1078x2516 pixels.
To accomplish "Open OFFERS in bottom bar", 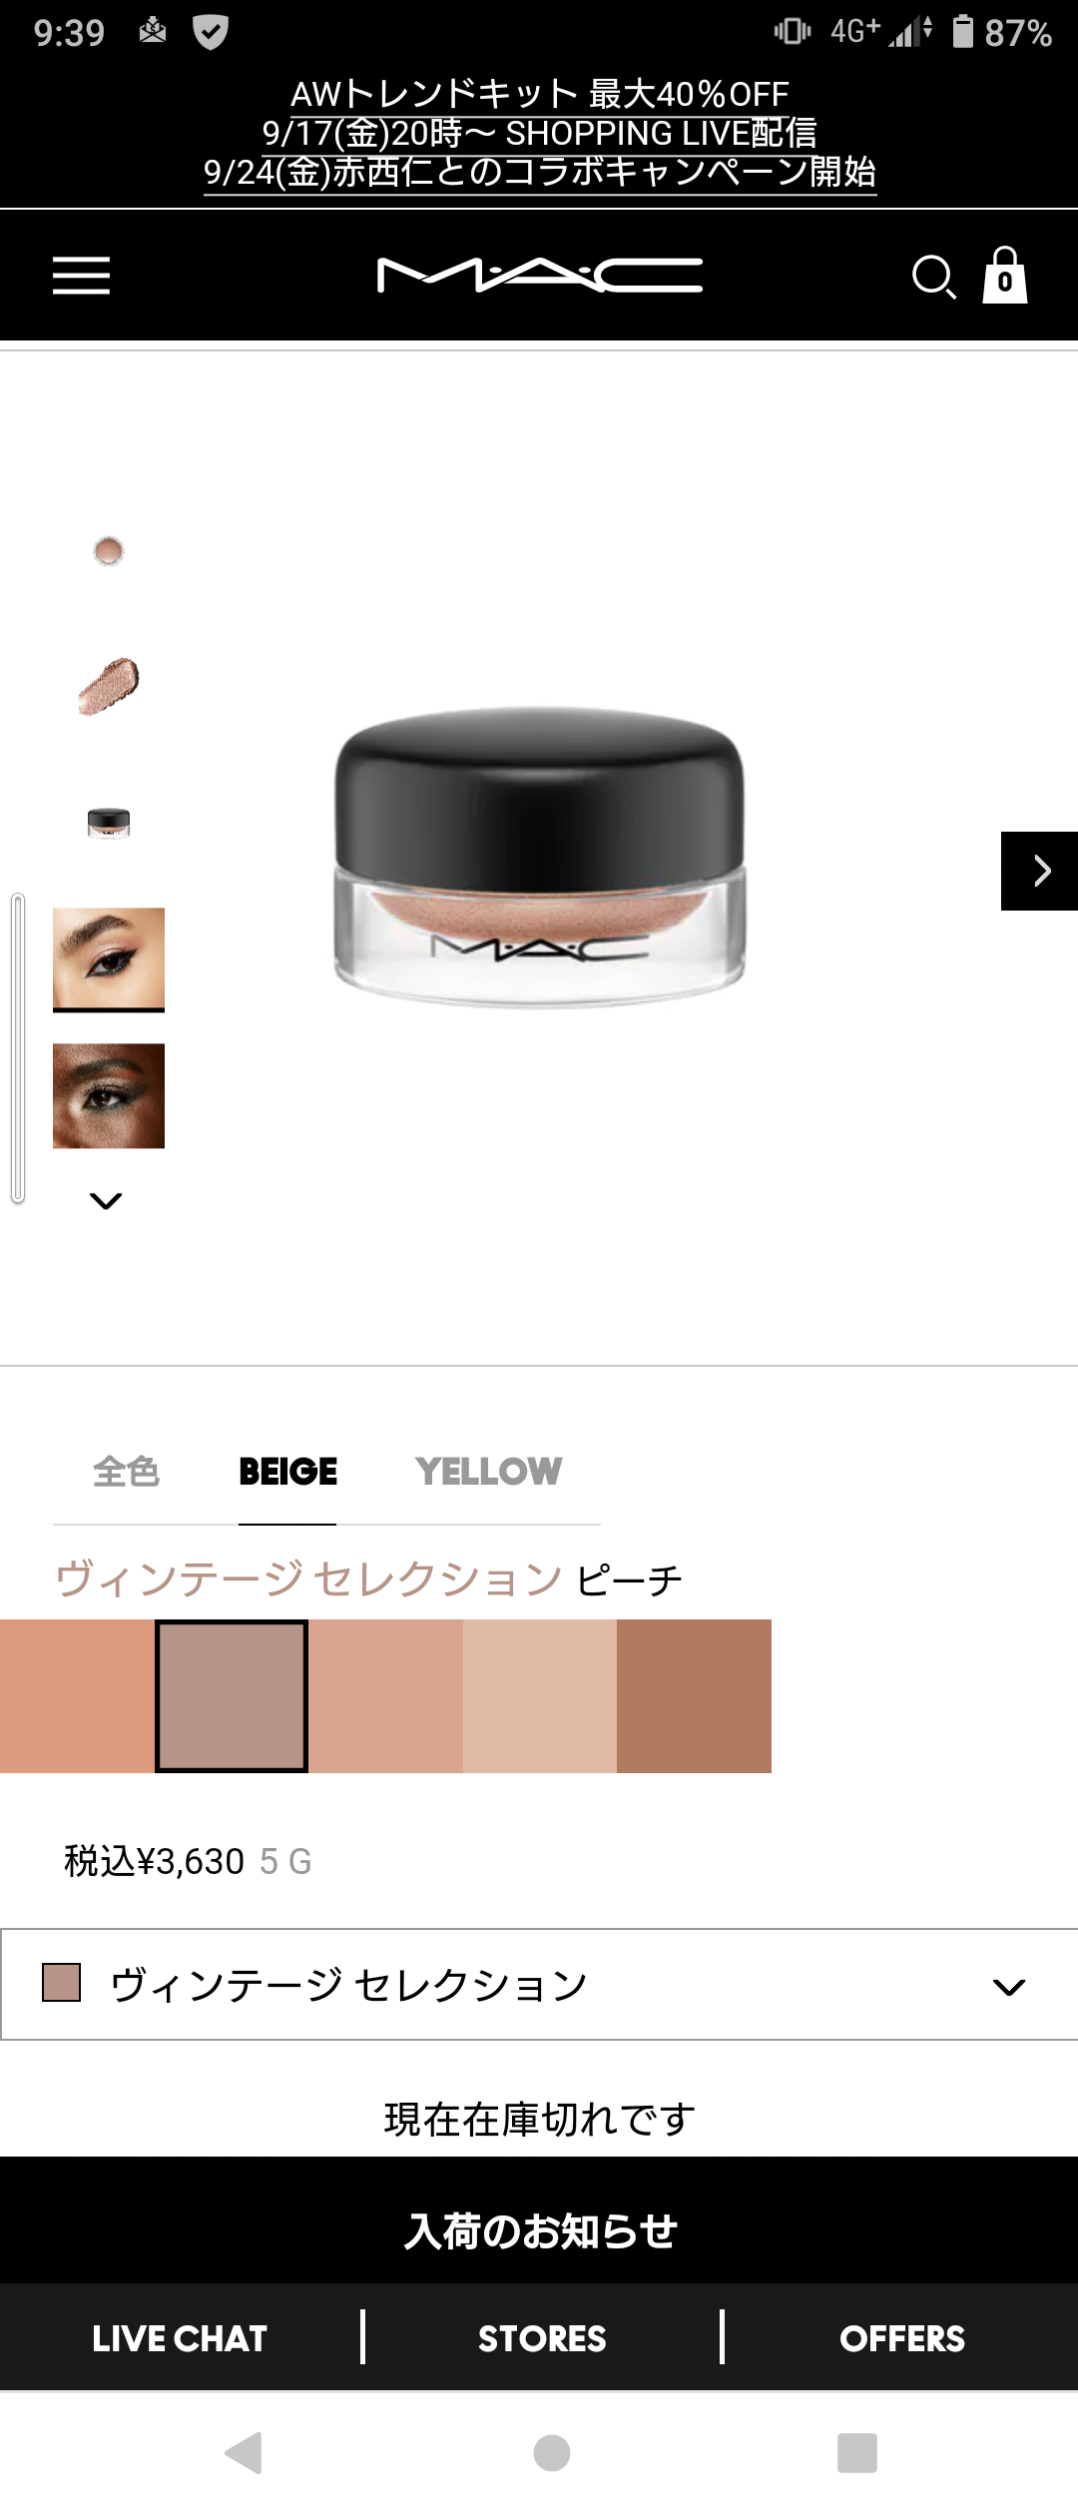I will [902, 2338].
